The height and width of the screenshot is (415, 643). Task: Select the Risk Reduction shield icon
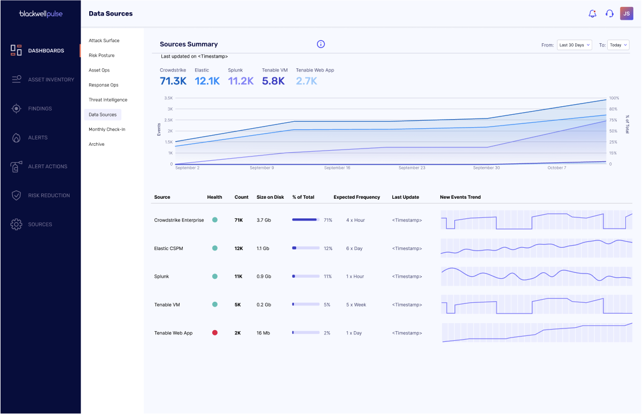point(17,195)
